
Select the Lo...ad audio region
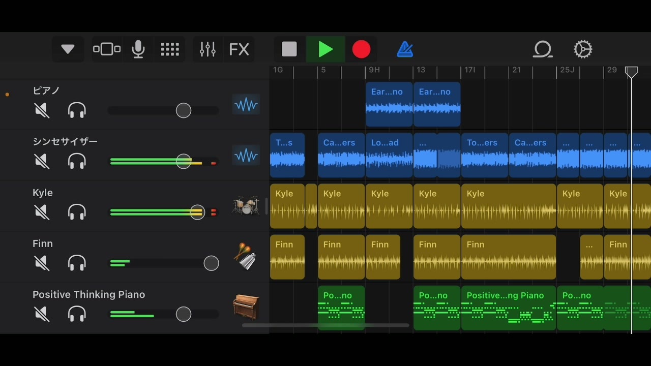(389, 155)
